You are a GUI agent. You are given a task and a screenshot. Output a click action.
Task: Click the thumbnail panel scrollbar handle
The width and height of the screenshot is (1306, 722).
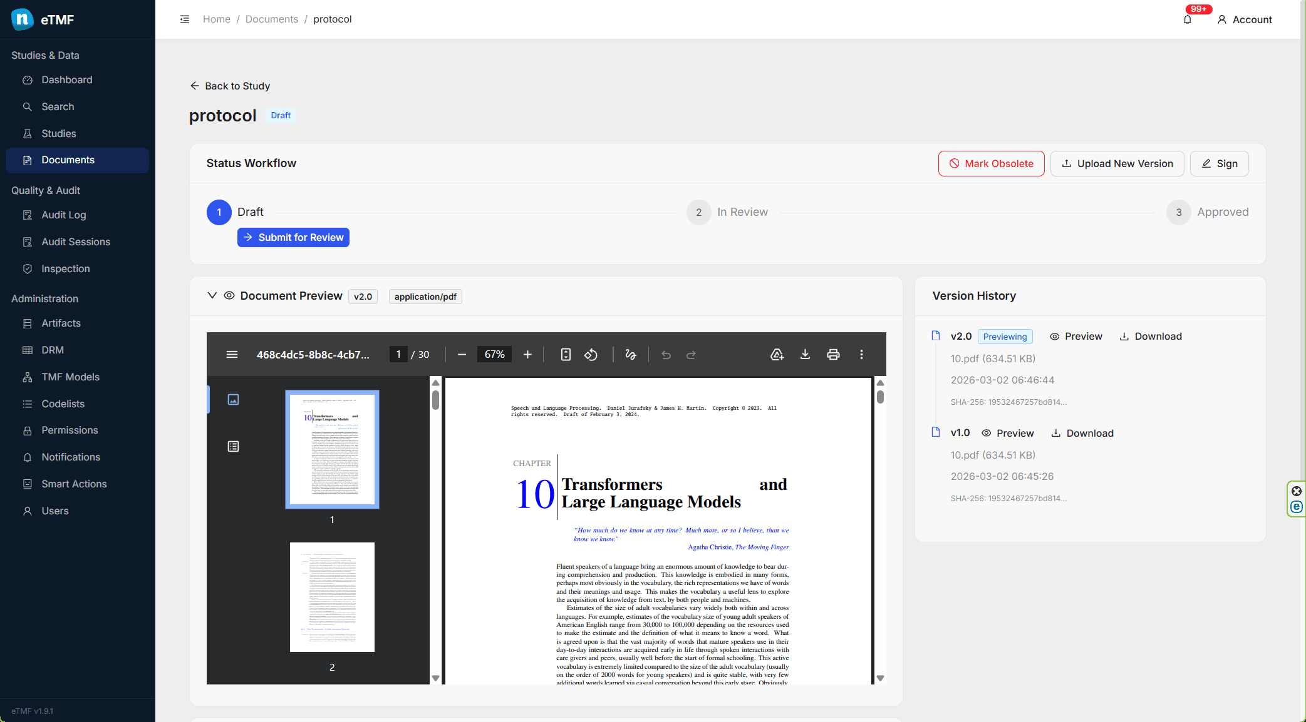tap(435, 400)
